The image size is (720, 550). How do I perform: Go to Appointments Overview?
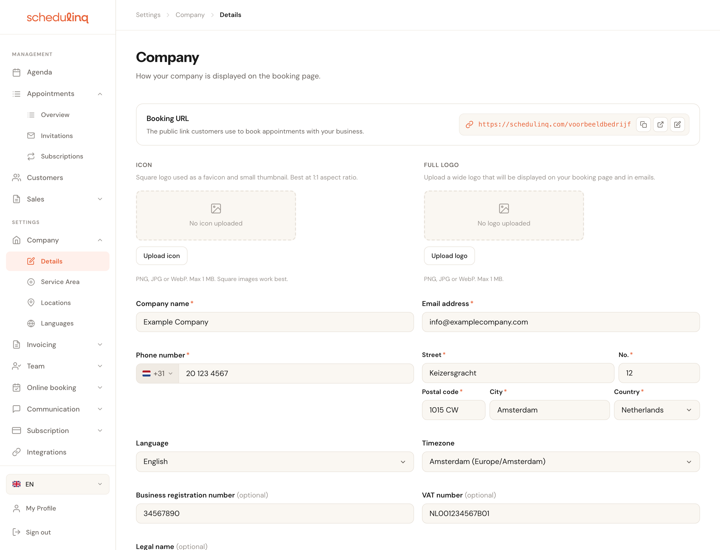pyautogui.click(x=58, y=115)
